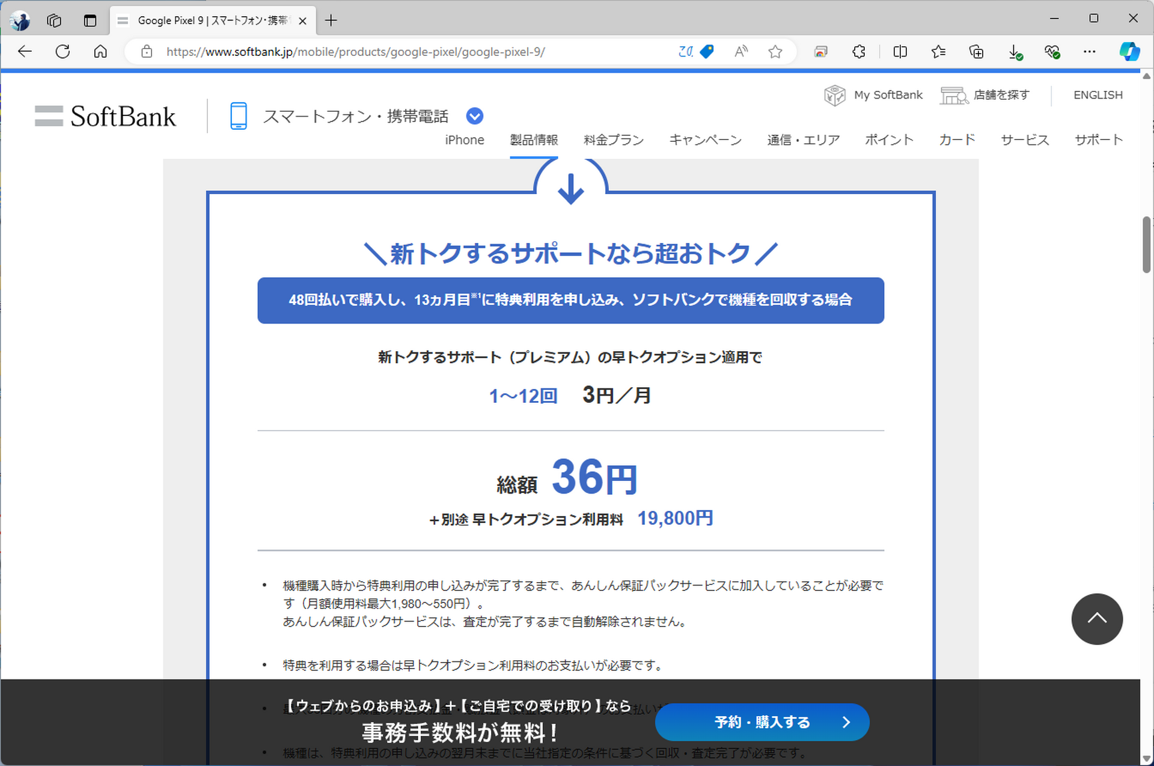Open the 料金プラン menu
Screen dimensions: 1154x766
pos(614,140)
